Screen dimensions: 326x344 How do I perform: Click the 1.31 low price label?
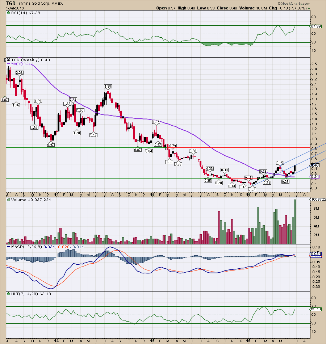pyautogui.click(x=34, y=127)
